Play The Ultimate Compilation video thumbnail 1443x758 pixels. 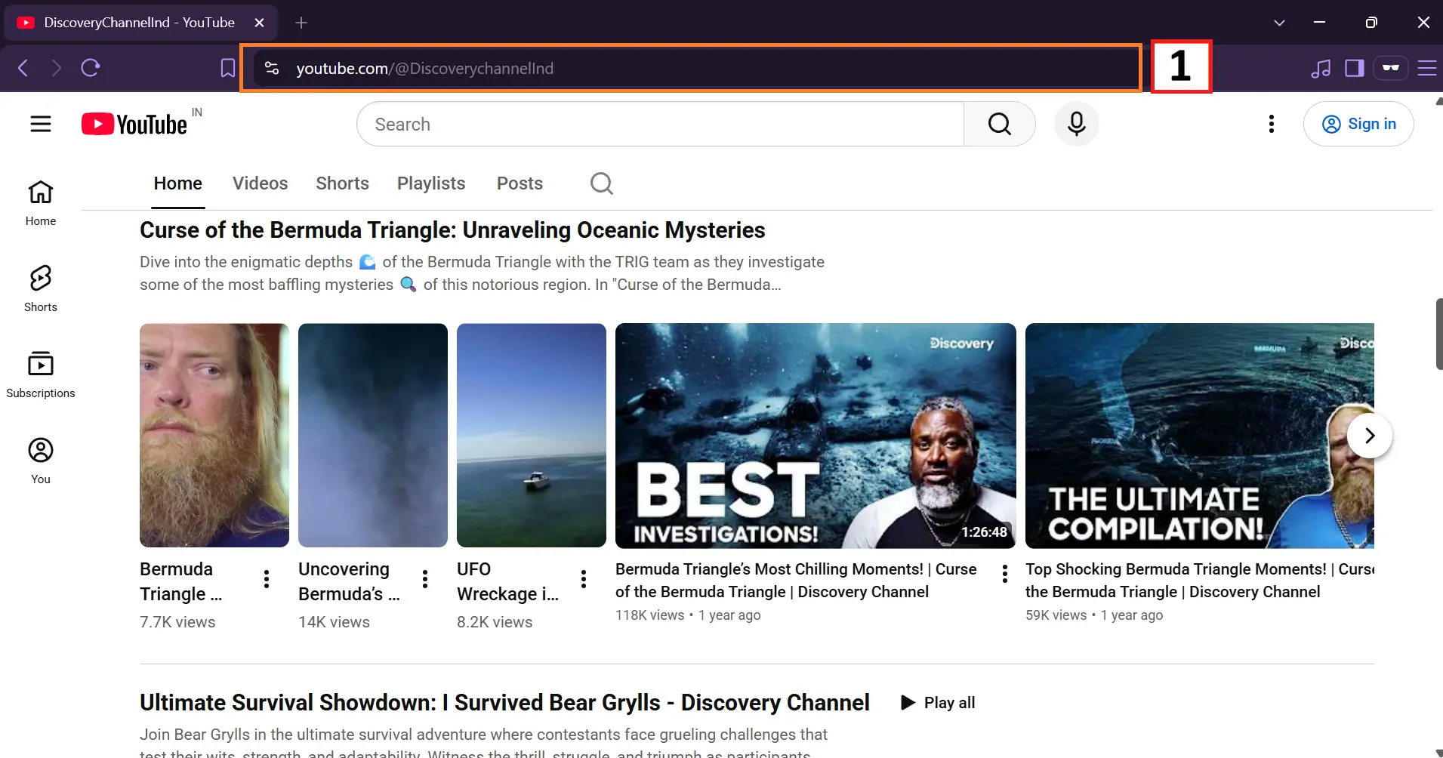(1200, 436)
